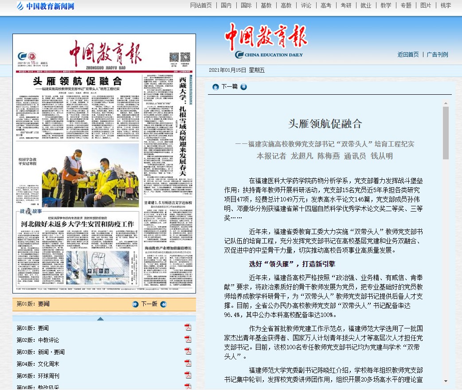Go to 考研 navigation item
Image resolution: width=462 pixels, height=390 pixels.
tap(346, 5)
